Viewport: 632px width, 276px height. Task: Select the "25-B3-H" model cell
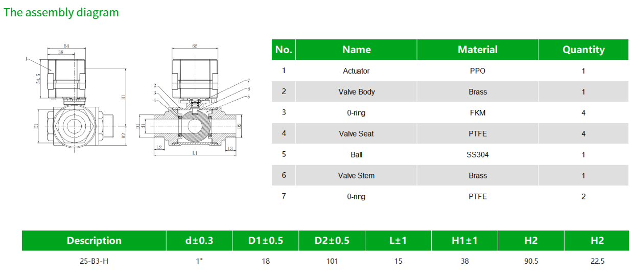94,261
